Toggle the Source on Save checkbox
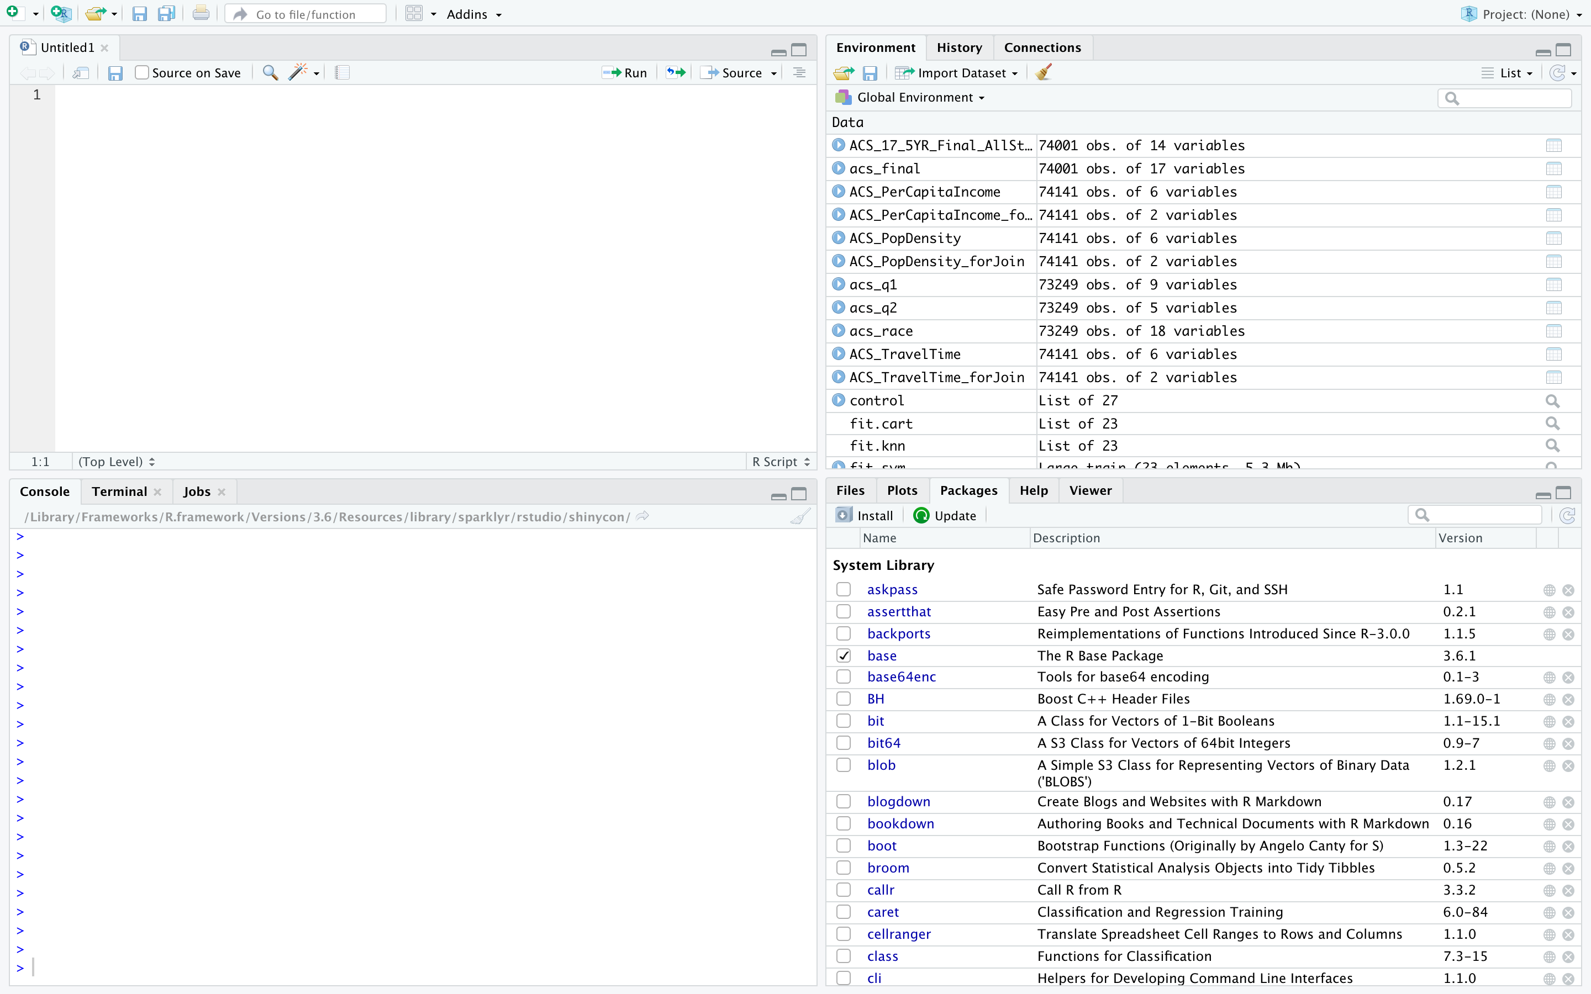Screen dimensions: 1591x994 tap(141, 73)
